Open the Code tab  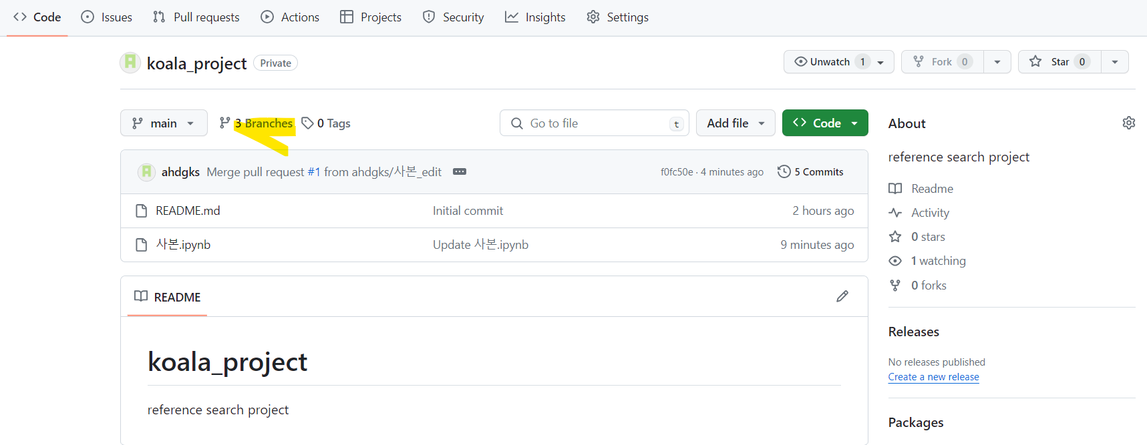(37, 17)
